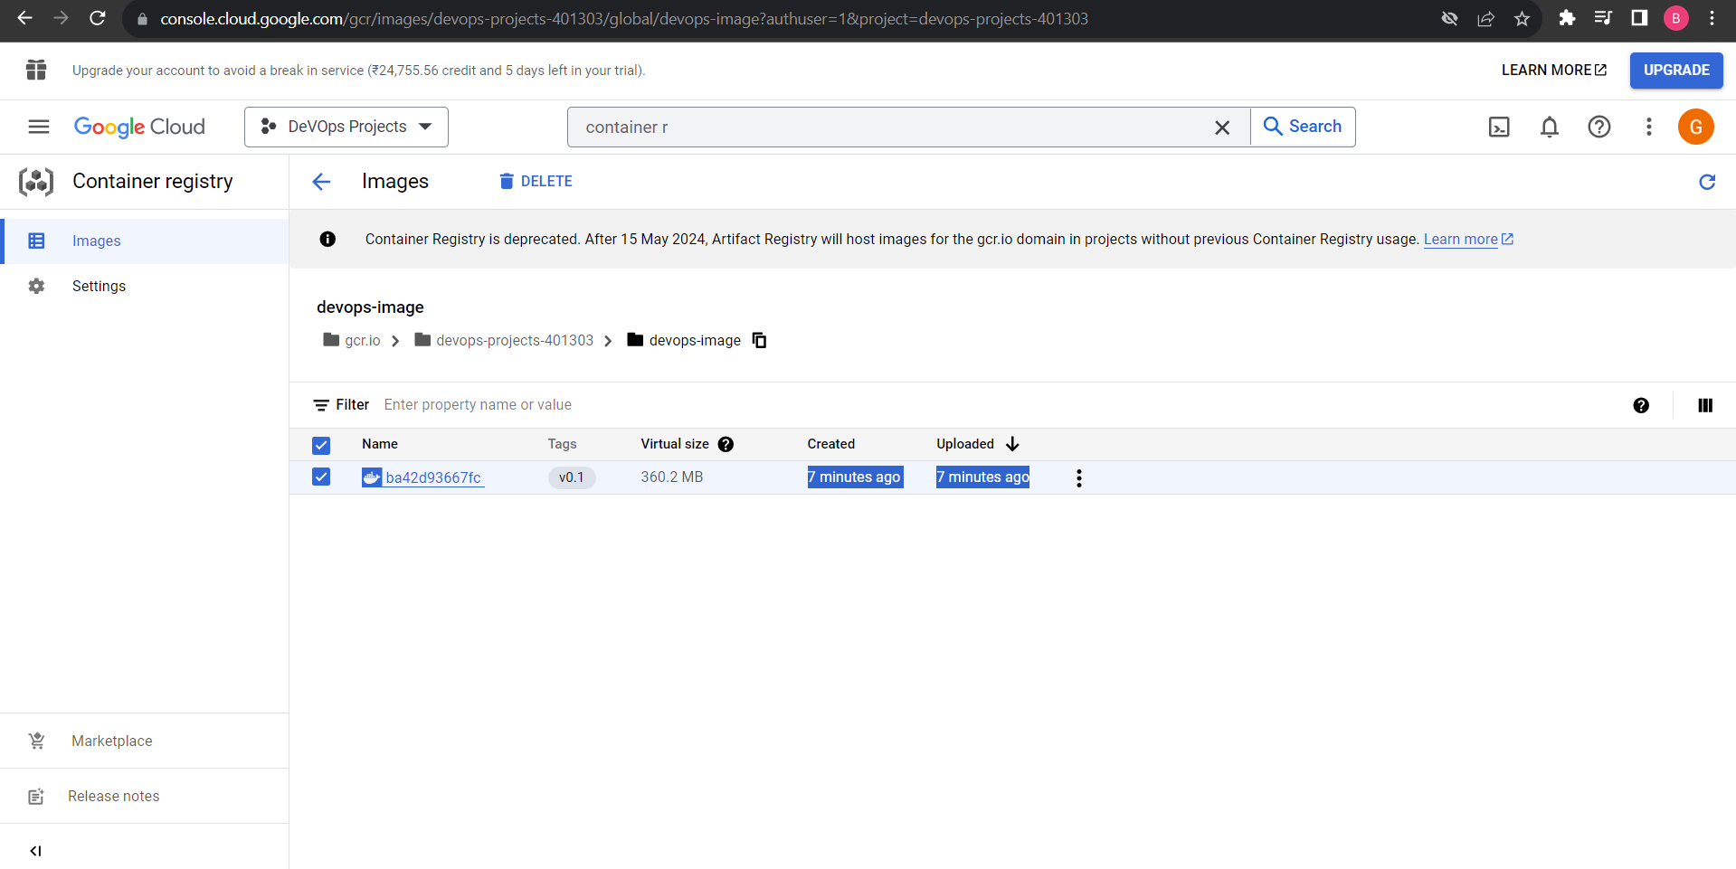Click the browser address bar URL
Viewport: 1736px width, 869px height.
(x=624, y=18)
